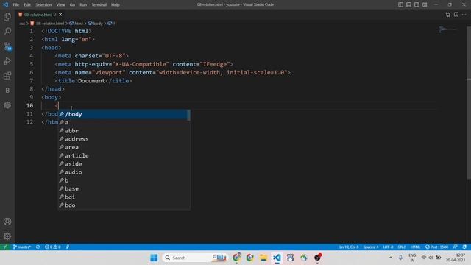
Task: Choose the 'a' tag suggestion
Action: (124, 123)
